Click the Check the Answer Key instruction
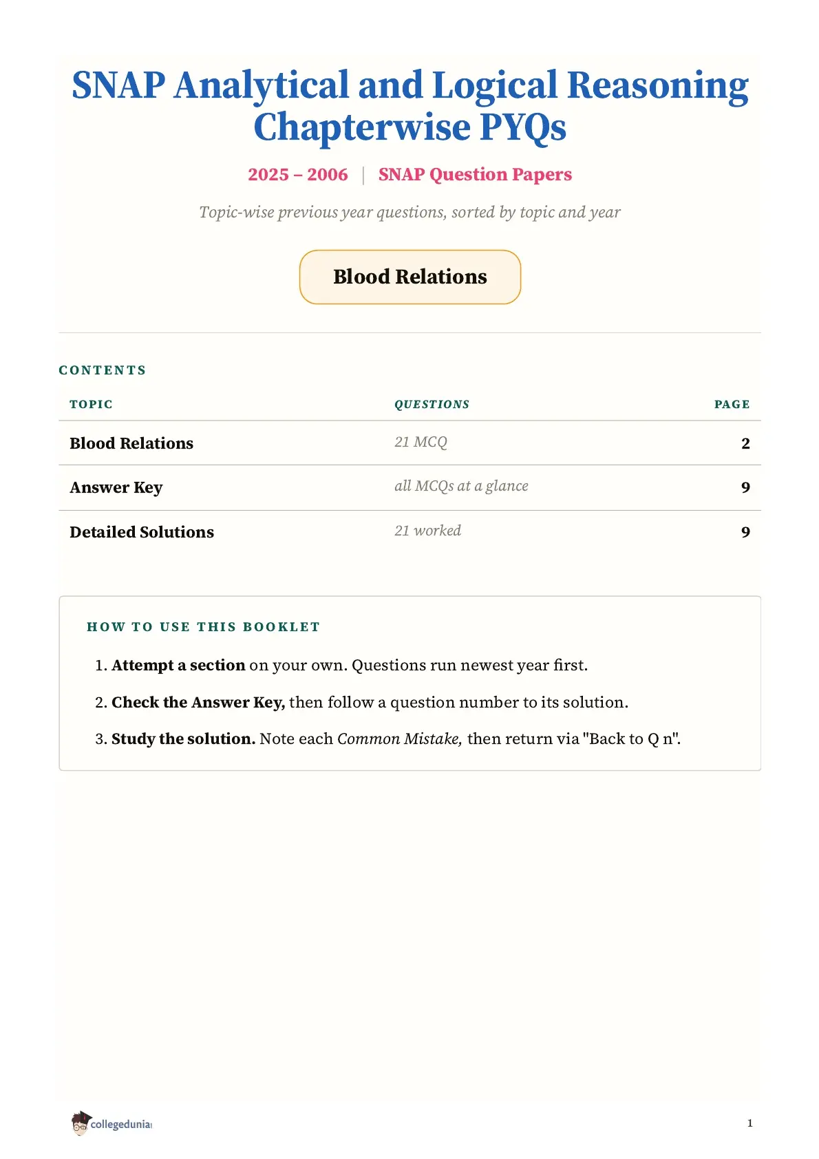819x1159 pixels. pyautogui.click(x=361, y=702)
